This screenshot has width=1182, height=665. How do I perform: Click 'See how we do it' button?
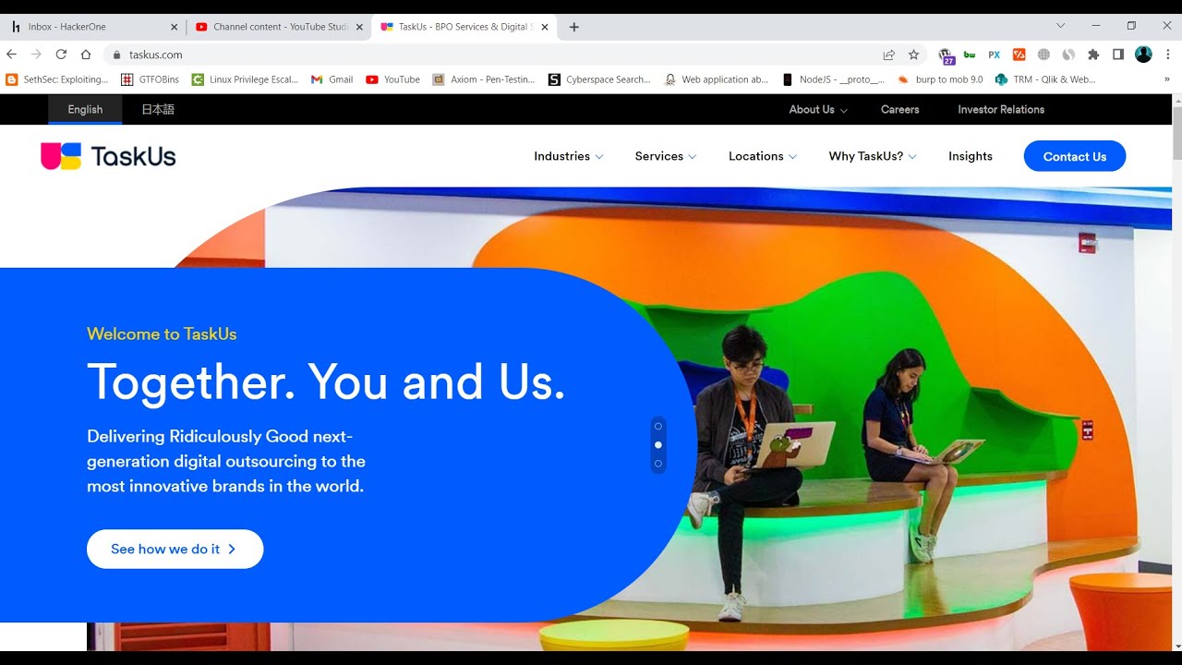tap(175, 549)
